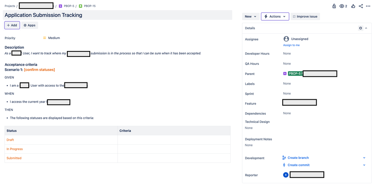Click the lightning icon on Actions button

(266, 16)
